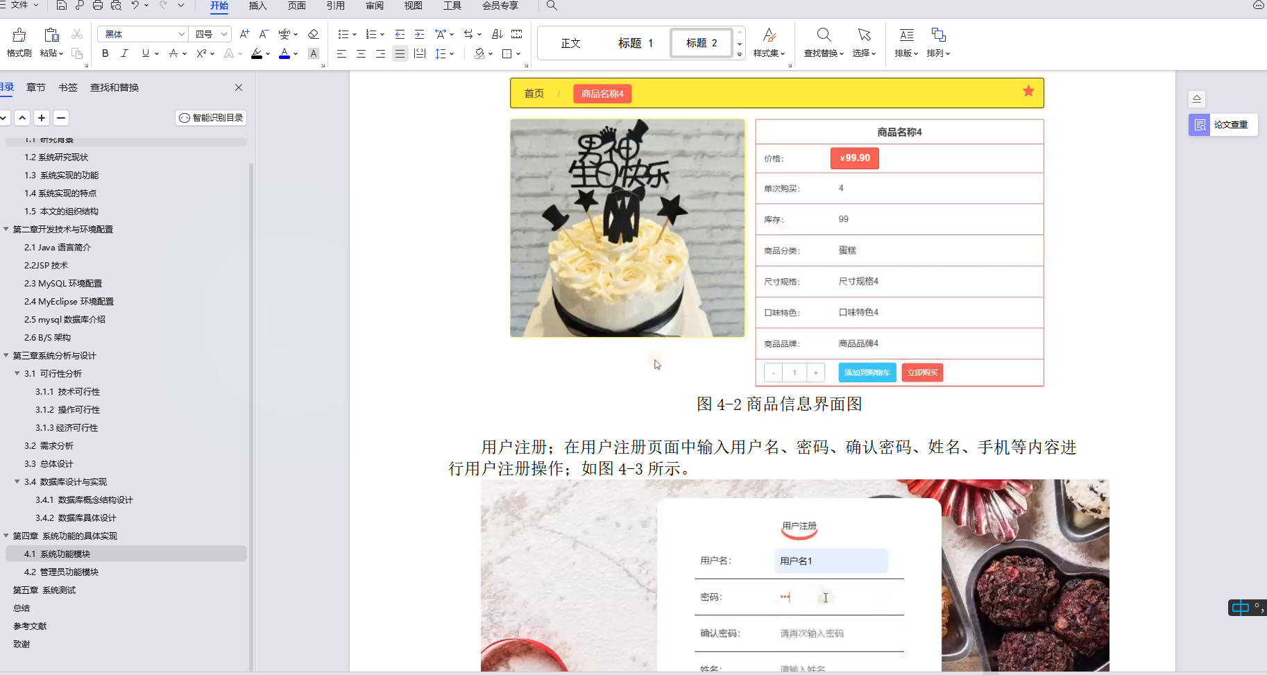Click the Select (选择) cursor icon

(864, 35)
